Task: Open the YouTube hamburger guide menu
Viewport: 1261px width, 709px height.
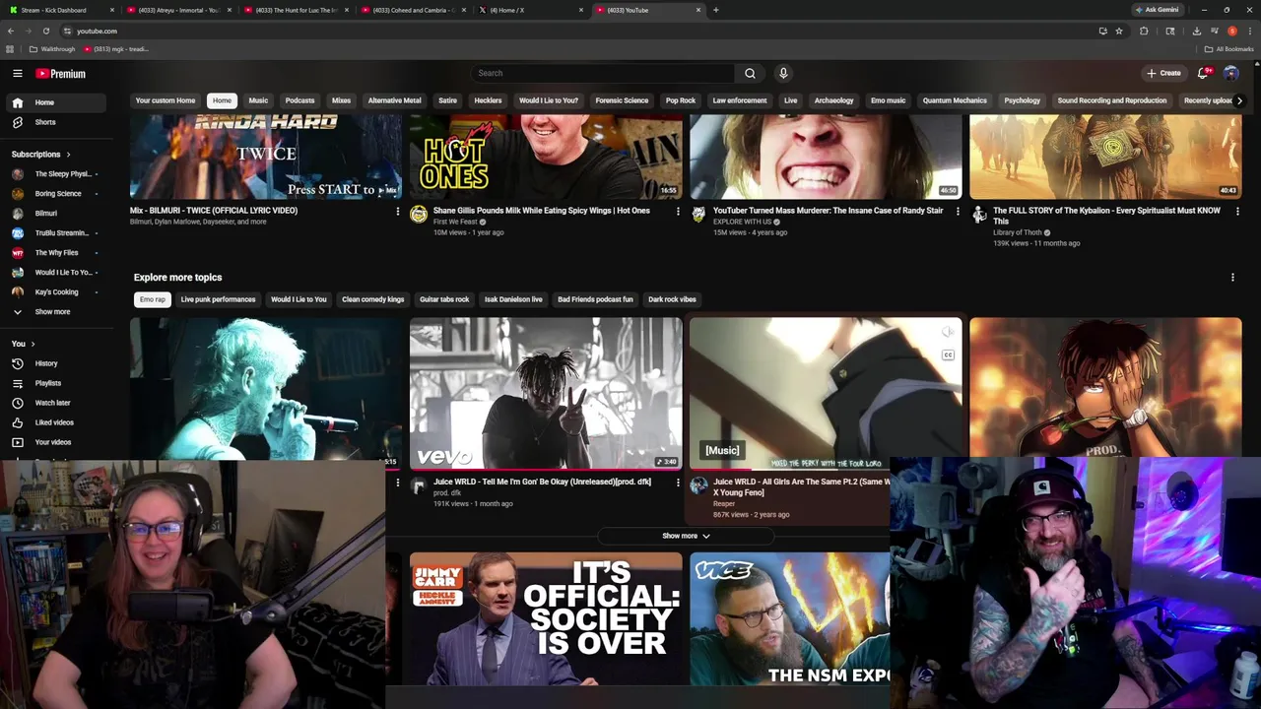Action: point(17,73)
